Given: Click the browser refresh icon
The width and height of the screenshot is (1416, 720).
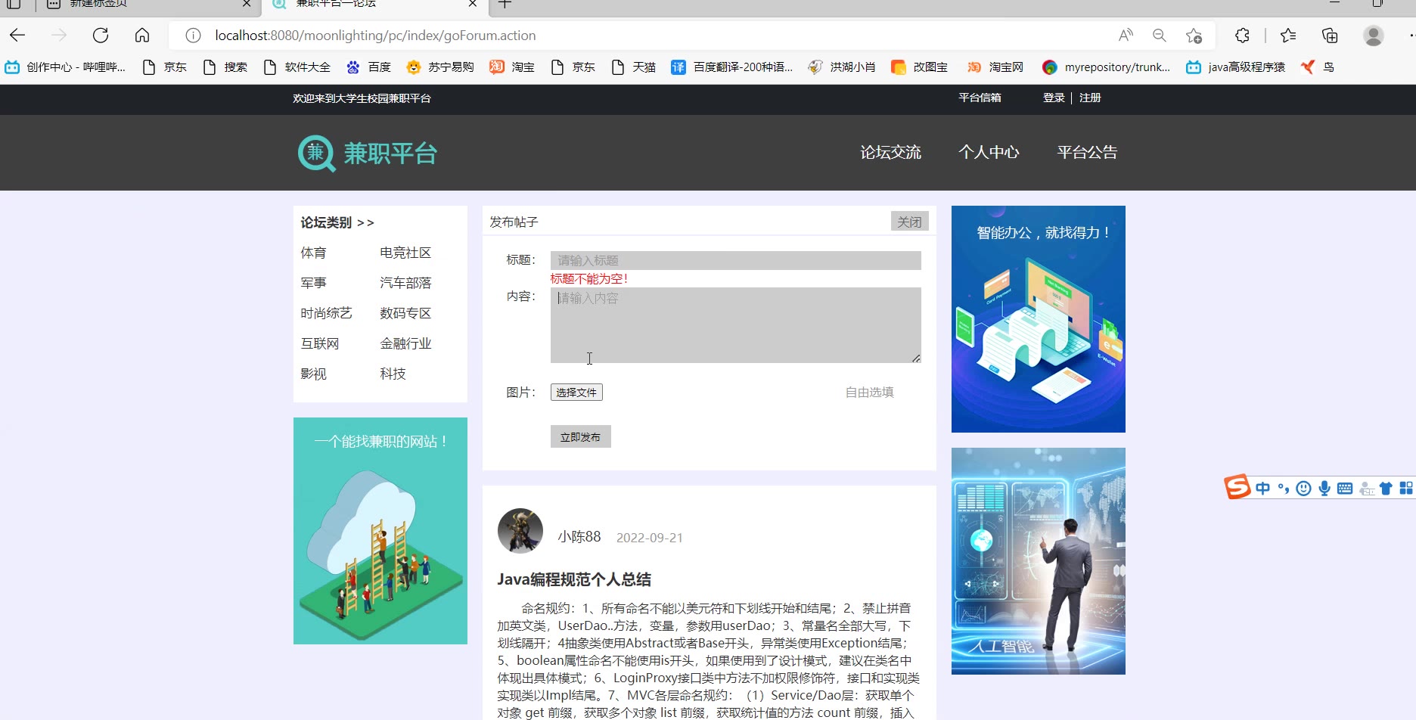Looking at the screenshot, I should tap(101, 36).
